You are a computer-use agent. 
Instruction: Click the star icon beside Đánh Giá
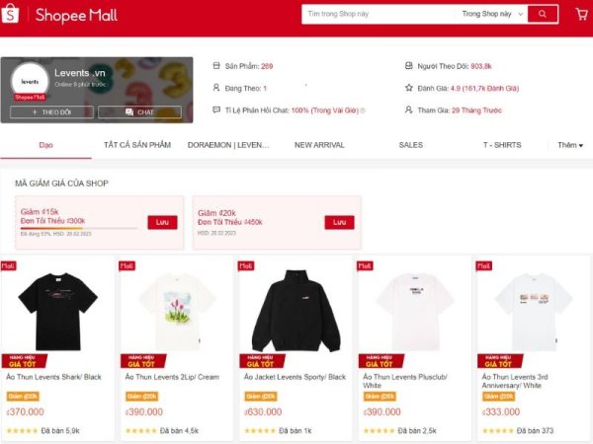click(x=409, y=88)
